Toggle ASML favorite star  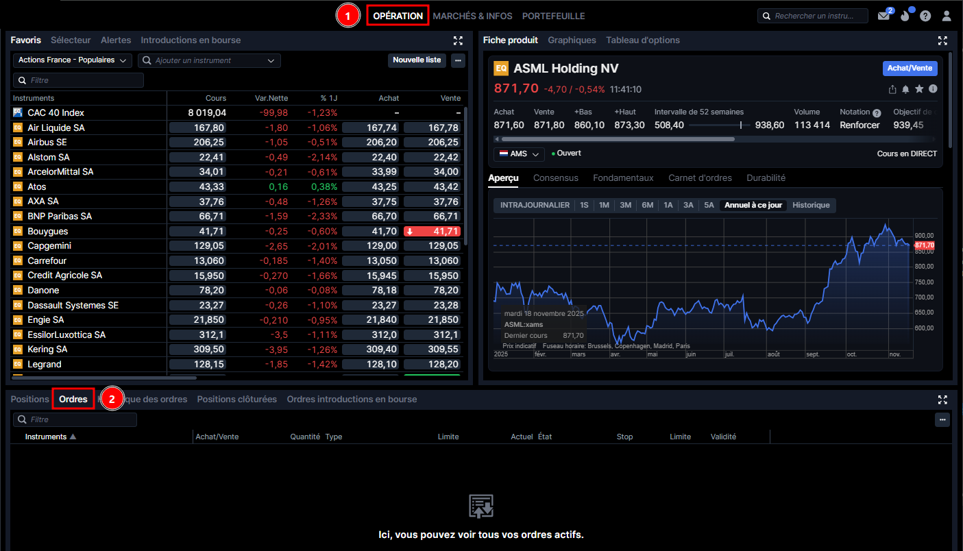[x=919, y=89]
